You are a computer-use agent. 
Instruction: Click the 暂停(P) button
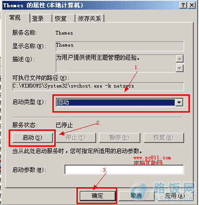[120, 138]
